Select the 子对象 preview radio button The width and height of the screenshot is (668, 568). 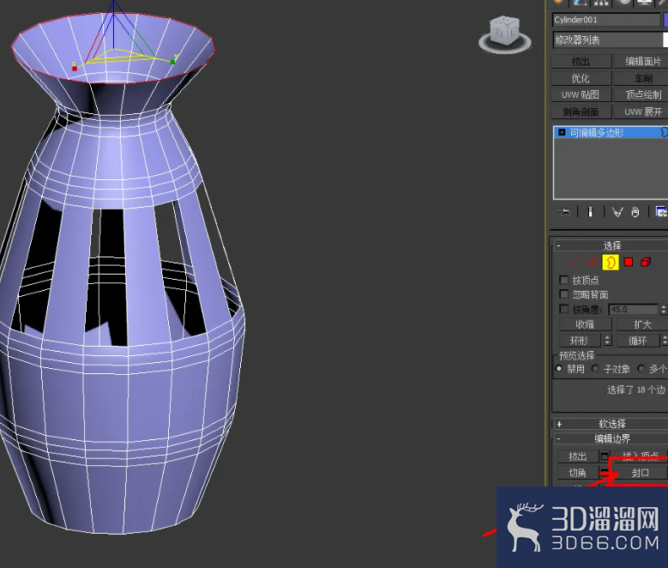coord(595,368)
